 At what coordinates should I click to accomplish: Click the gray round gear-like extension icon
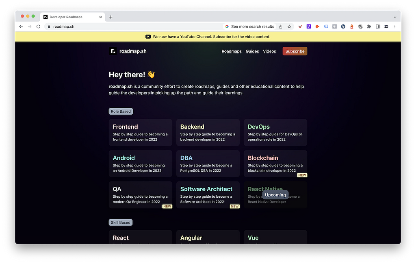click(360, 26)
